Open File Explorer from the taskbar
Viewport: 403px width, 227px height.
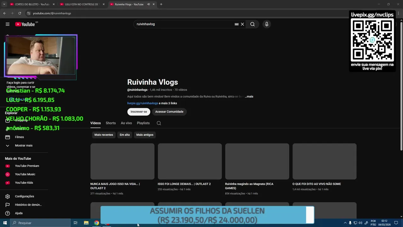coord(86,223)
